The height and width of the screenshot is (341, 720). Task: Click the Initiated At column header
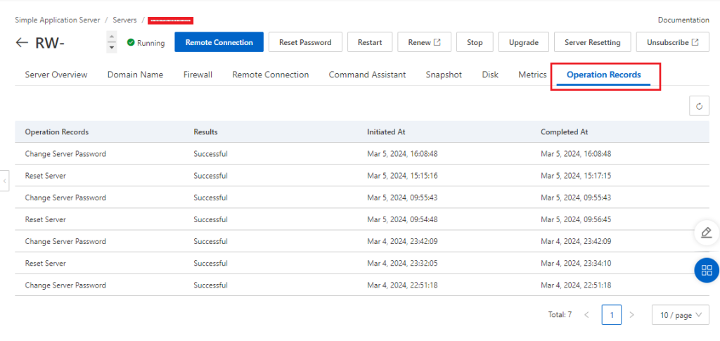386,132
